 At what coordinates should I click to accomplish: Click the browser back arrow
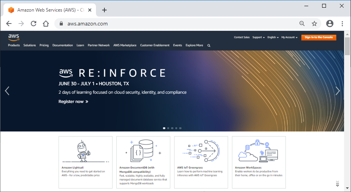click(9, 24)
